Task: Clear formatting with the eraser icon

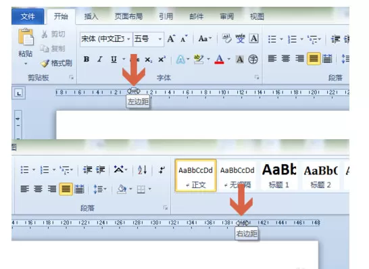Action: coord(226,39)
